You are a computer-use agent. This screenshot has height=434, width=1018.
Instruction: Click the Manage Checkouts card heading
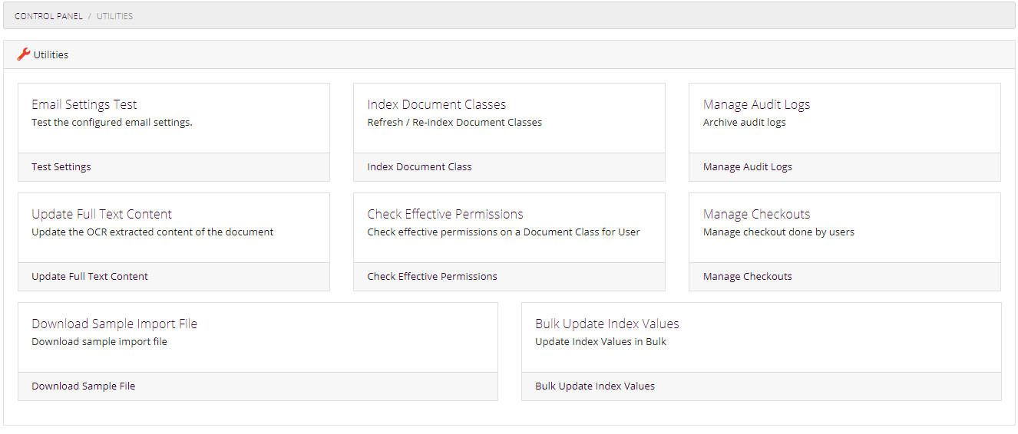pyautogui.click(x=756, y=215)
